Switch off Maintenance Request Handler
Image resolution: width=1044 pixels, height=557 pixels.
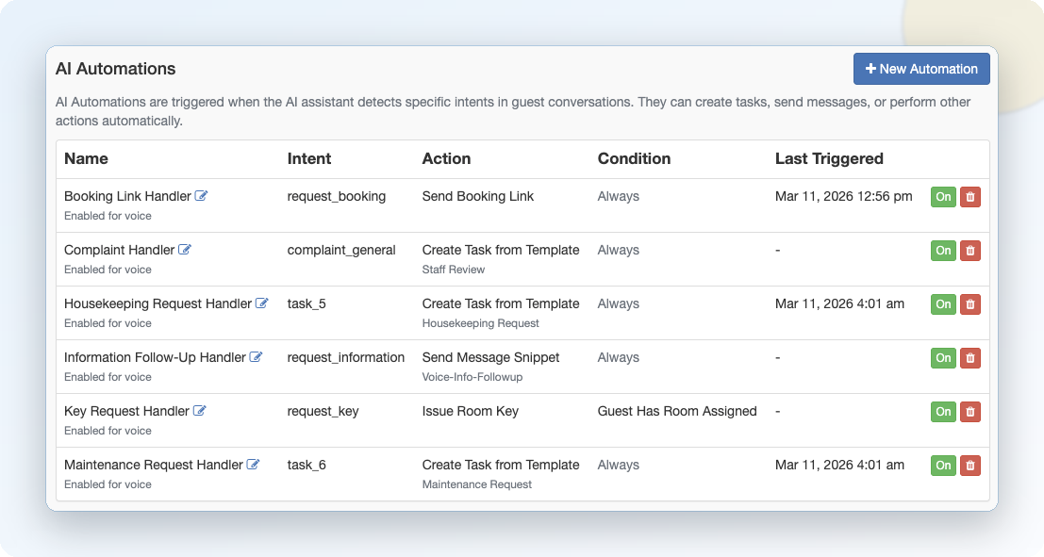(x=943, y=466)
